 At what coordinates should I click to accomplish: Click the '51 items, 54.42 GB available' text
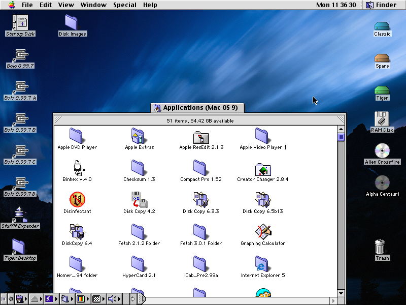tap(200, 121)
